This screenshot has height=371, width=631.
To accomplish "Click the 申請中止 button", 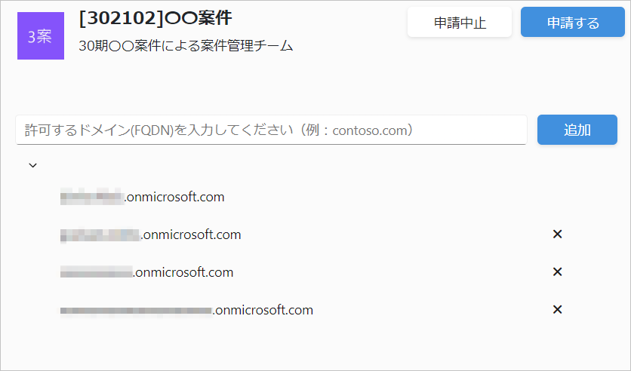I will click(460, 22).
